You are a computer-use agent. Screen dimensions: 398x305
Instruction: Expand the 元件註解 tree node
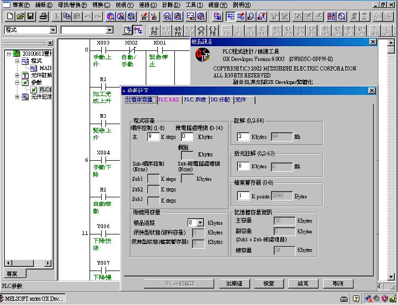pyautogui.click(x=17, y=75)
